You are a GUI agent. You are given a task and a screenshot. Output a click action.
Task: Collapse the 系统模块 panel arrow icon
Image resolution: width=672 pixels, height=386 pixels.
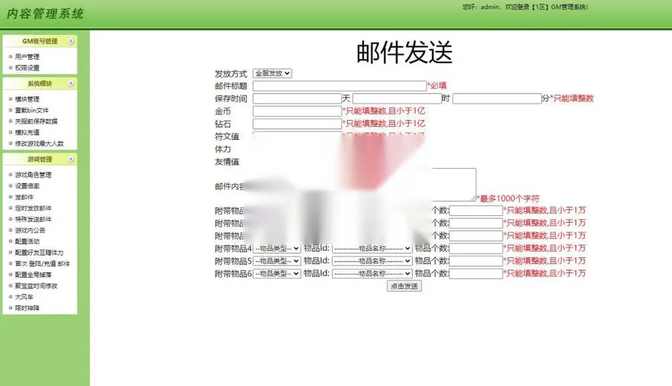(x=71, y=83)
